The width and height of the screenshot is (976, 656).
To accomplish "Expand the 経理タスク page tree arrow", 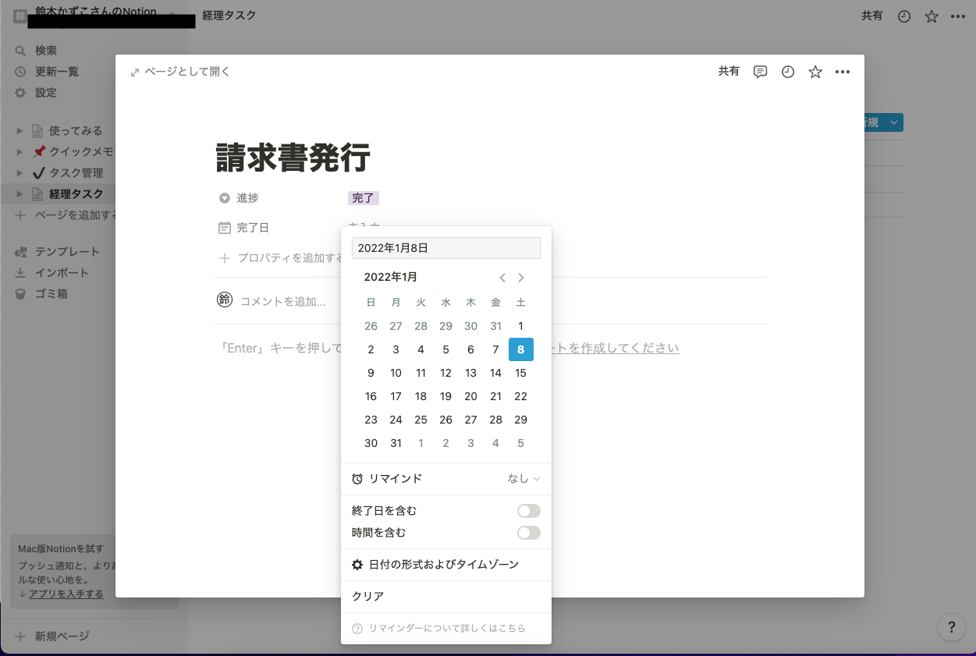I will point(20,194).
